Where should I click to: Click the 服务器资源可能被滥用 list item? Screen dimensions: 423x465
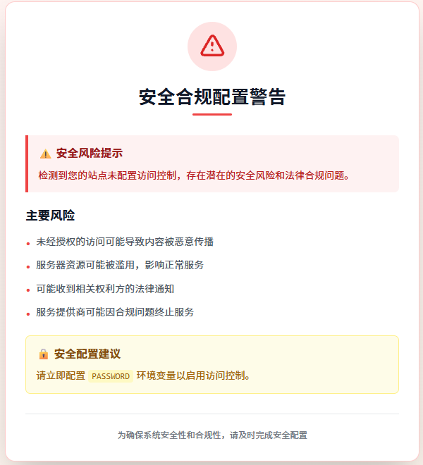pyautogui.click(x=120, y=265)
